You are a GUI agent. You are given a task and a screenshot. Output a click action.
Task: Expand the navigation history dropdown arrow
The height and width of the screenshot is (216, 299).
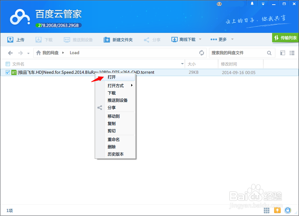[28, 54]
